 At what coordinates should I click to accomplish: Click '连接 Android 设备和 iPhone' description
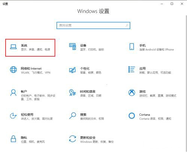click(x=156, y=49)
